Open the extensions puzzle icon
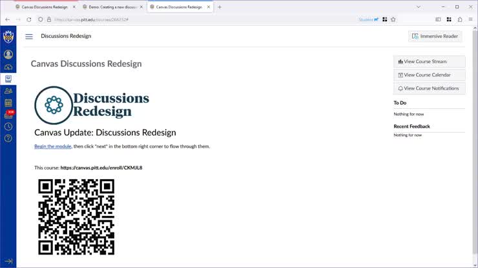This screenshot has height=268, width=478. (x=460, y=19)
